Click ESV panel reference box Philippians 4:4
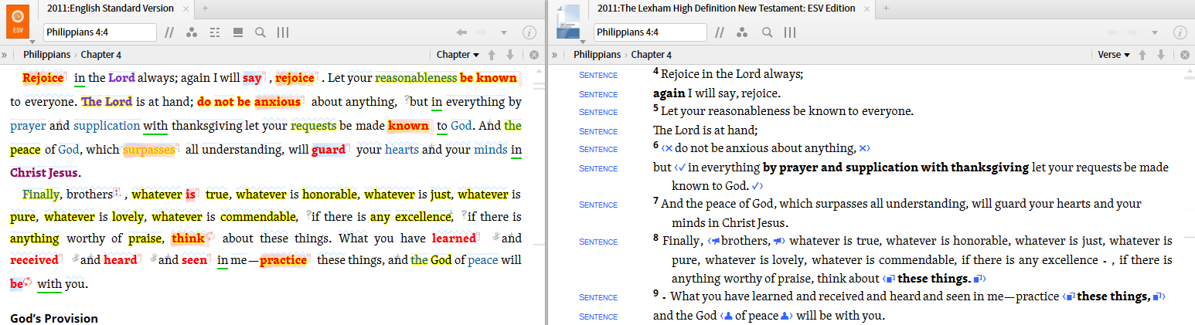 (x=100, y=32)
